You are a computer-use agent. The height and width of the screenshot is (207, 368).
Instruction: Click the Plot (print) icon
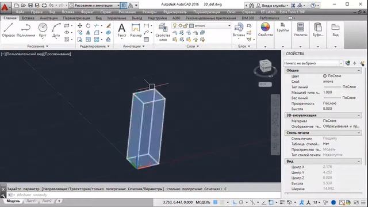44,5
